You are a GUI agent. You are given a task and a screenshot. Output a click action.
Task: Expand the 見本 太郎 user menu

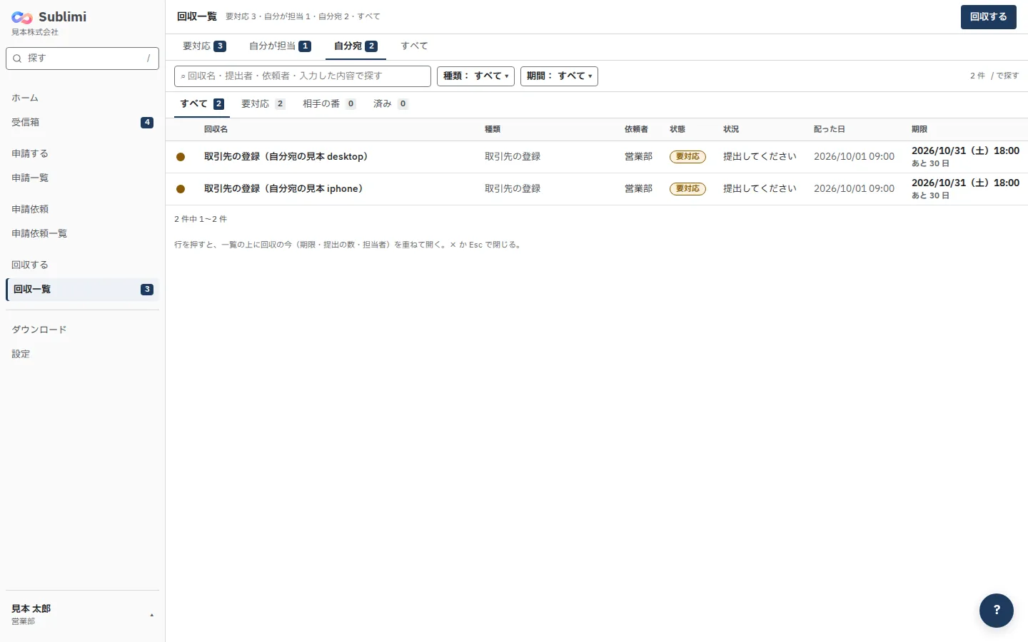(x=83, y=614)
